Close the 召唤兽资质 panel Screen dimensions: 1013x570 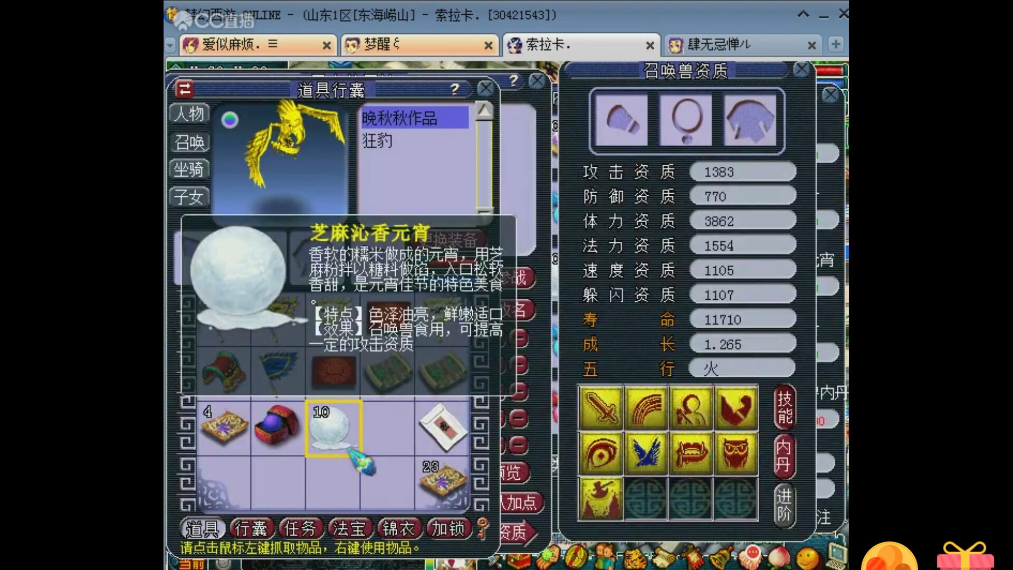pos(801,69)
